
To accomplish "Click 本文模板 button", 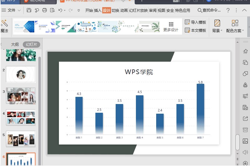I will (x=195, y=30).
